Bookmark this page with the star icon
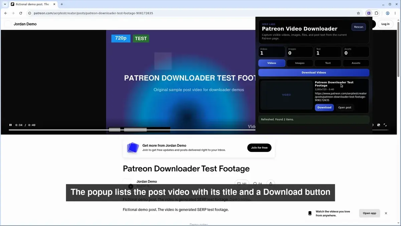 click(x=358, y=13)
